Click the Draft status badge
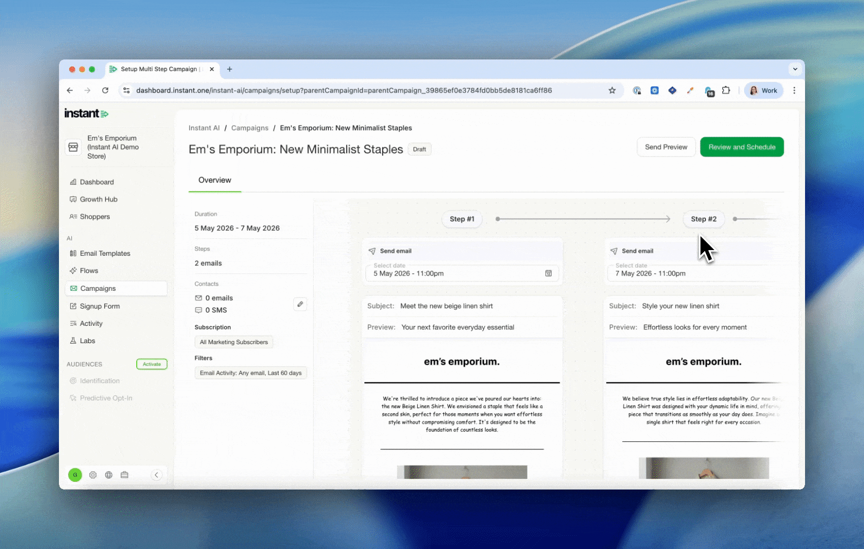Viewport: 864px width, 549px height. point(419,149)
